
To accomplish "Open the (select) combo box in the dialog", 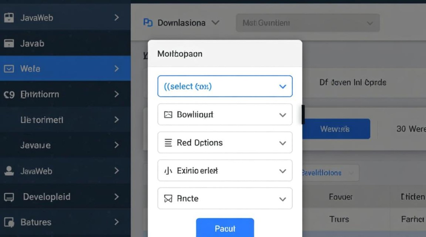I will click(x=225, y=86).
